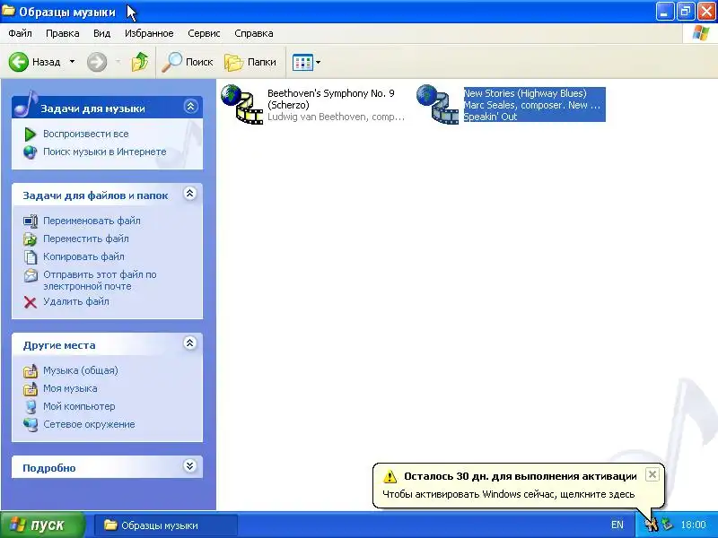This screenshot has height=538, width=718.
Task: Click the 18:00 clock in system tray
Action: click(x=693, y=525)
